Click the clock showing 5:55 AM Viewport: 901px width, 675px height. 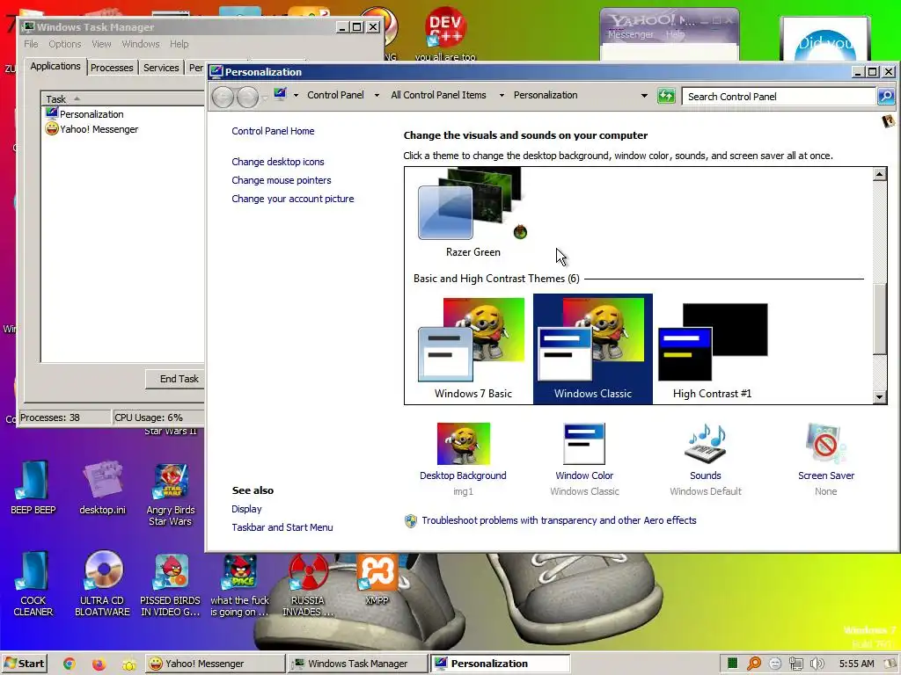856,664
